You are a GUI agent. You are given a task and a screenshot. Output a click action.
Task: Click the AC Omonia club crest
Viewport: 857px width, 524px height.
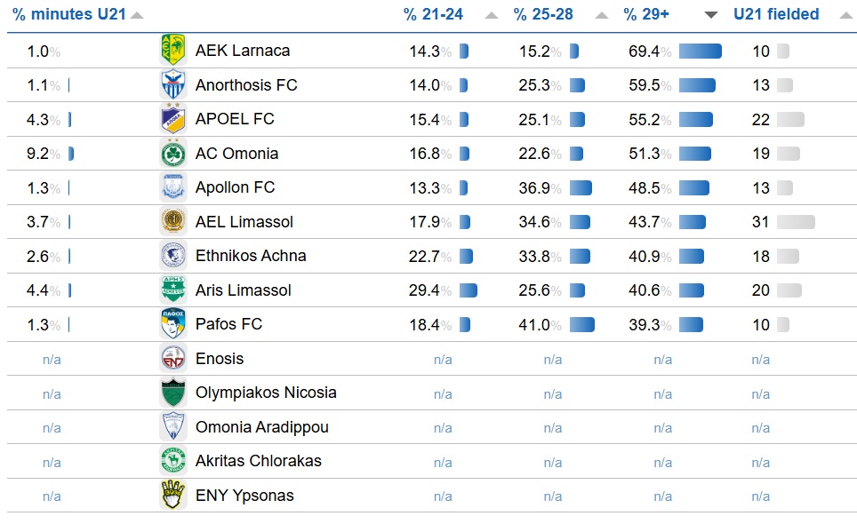tap(173, 154)
